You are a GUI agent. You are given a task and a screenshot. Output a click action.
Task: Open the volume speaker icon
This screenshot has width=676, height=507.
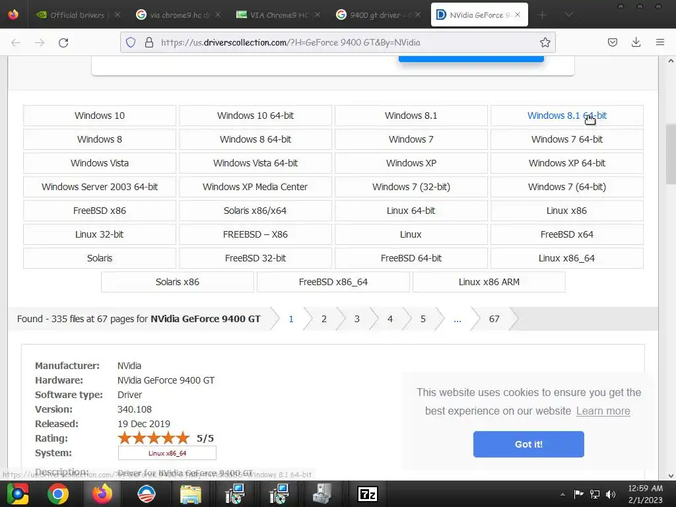611,494
